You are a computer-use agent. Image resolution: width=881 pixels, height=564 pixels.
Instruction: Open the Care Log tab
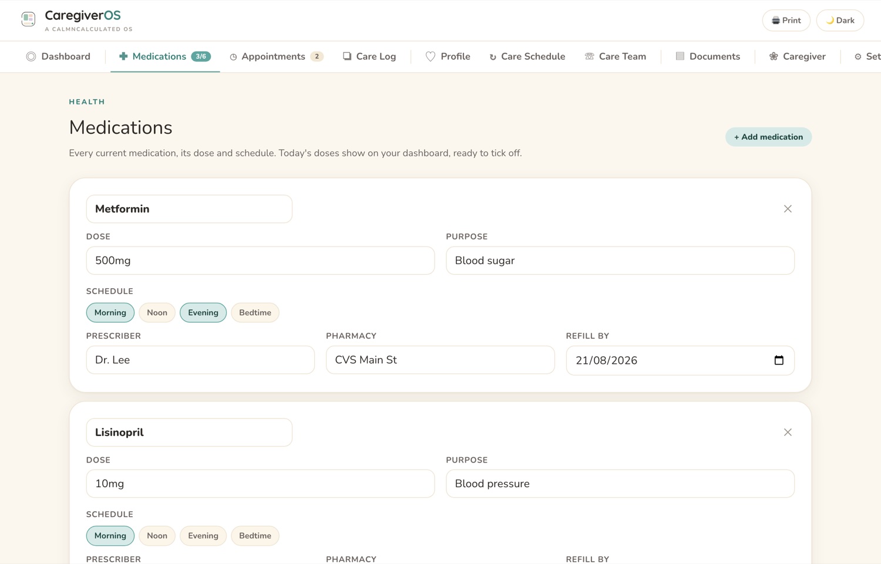pyautogui.click(x=369, y=56)
